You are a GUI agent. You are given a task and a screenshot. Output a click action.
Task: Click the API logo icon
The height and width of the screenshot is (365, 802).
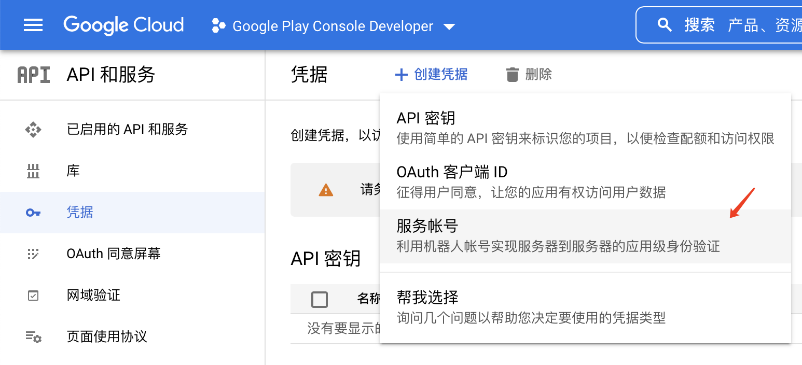pos(34,75)
